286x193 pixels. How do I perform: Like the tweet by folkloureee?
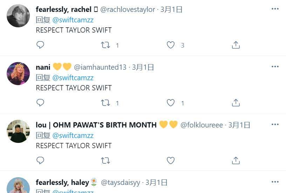click(171, 160)
